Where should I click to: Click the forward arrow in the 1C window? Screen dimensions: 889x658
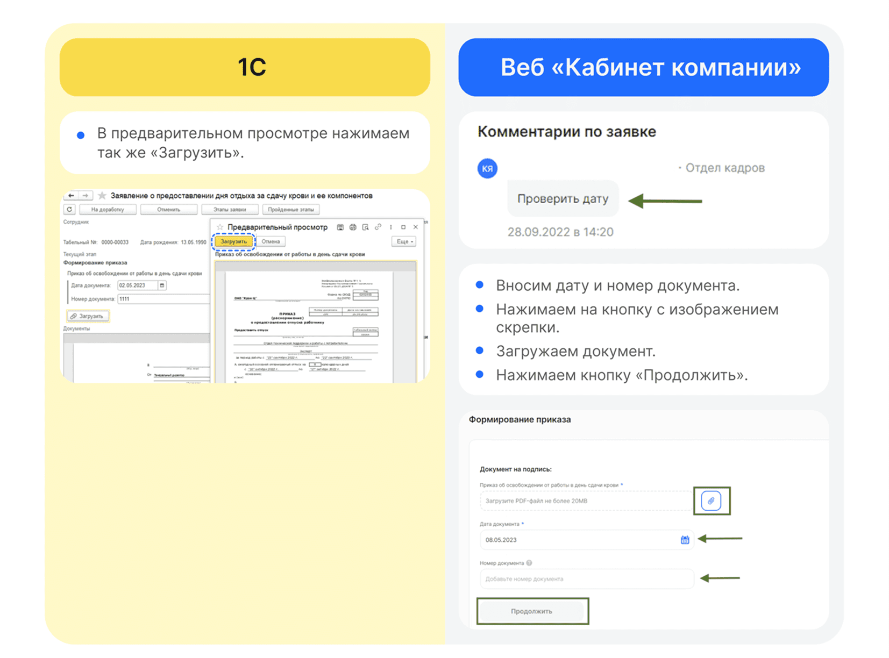pos(86,196)
